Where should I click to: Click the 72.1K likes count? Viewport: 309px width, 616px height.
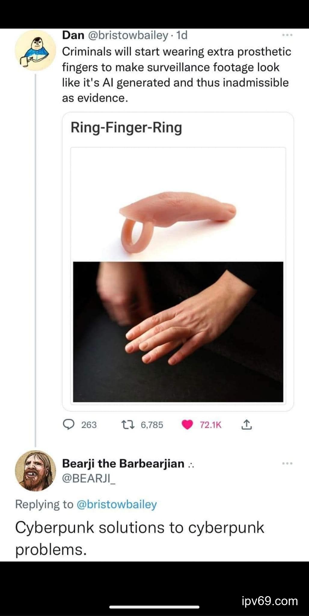(x=210, y=425)
